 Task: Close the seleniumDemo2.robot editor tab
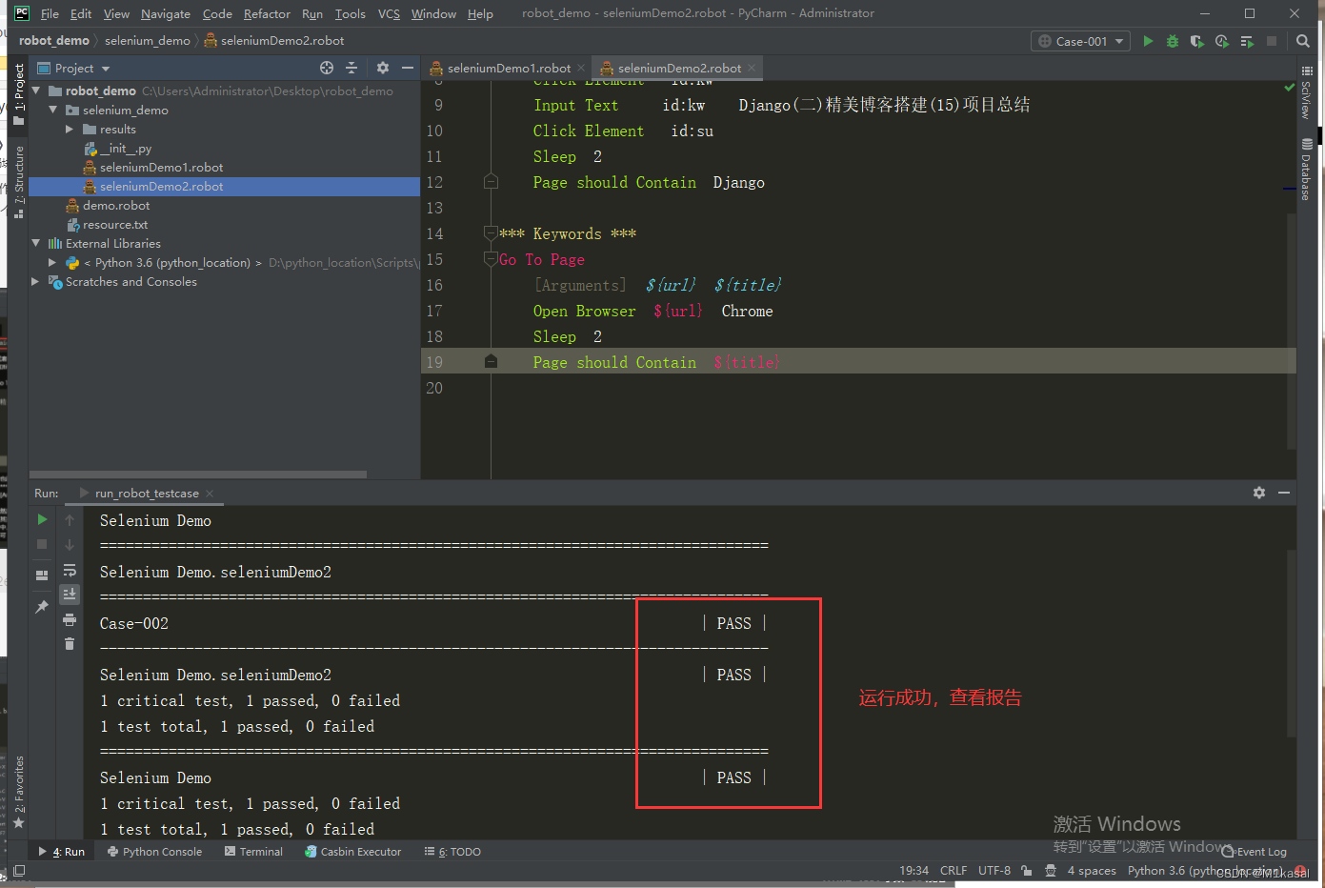[x=752, y=68]
